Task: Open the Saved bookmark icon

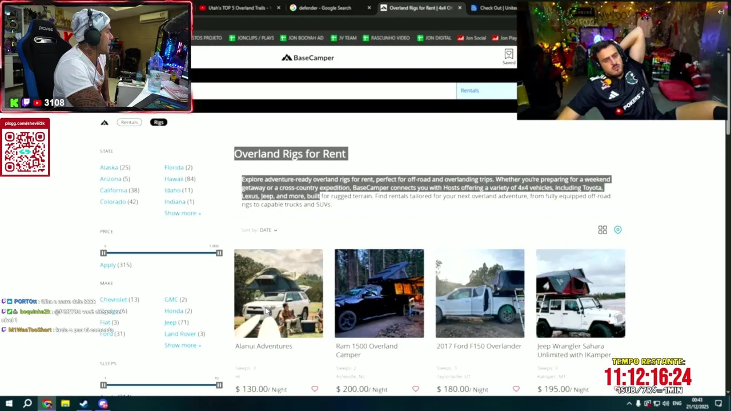Action: (x=508, y=56)
